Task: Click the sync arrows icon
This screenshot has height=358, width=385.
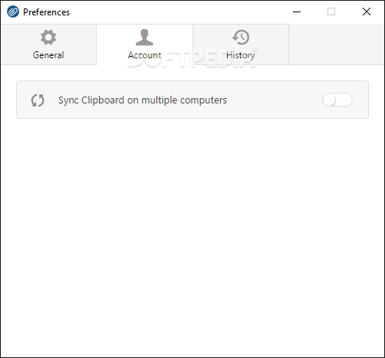Action: (x=38, y=100)
